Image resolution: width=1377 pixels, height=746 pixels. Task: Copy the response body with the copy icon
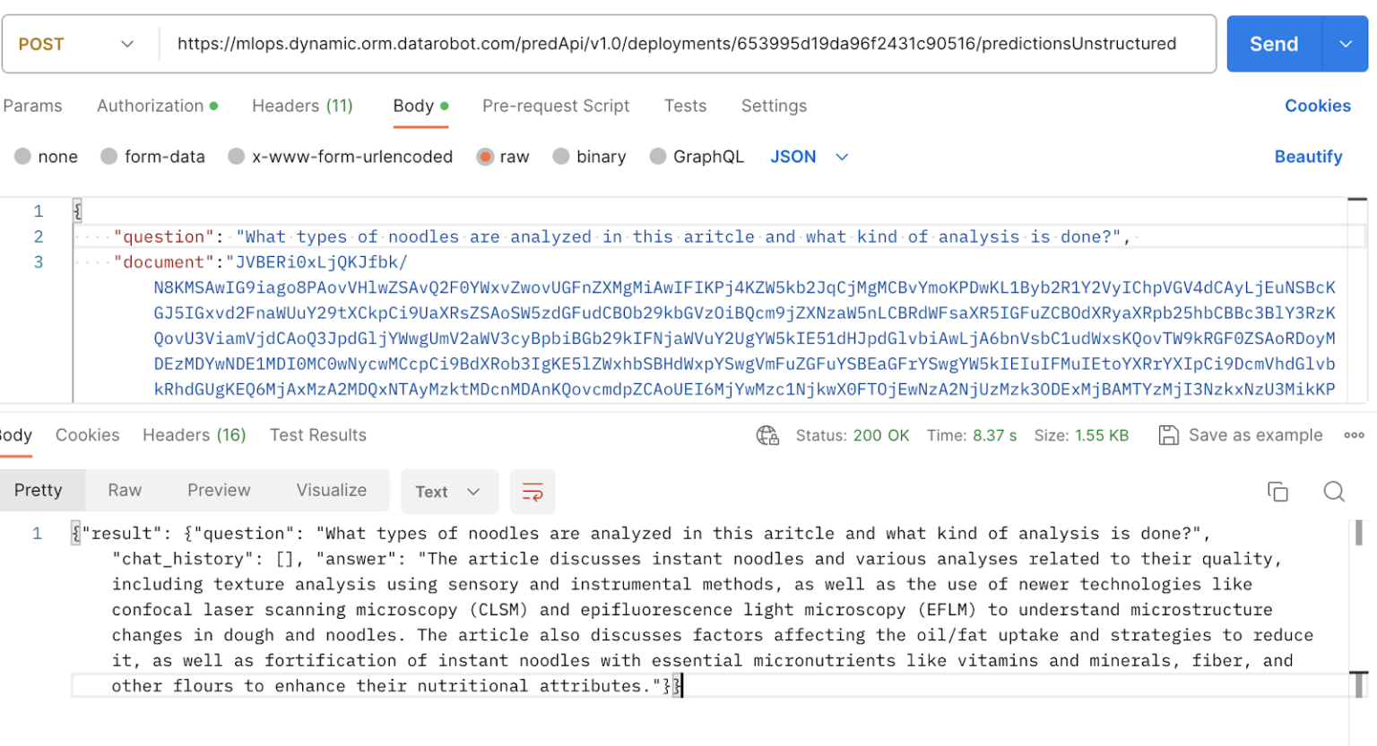coord(1277,492)
